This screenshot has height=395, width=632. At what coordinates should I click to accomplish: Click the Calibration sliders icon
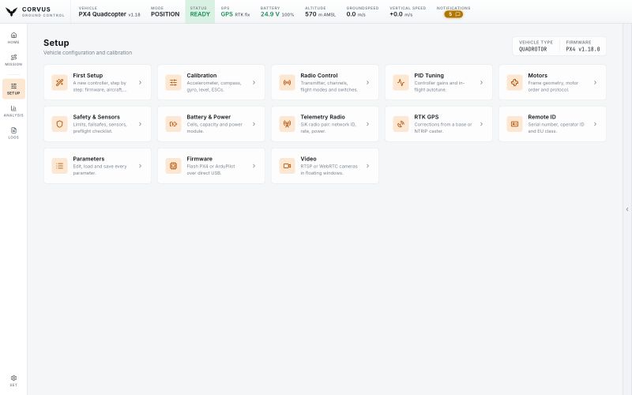pyautogui.click(x=173, y=83)
